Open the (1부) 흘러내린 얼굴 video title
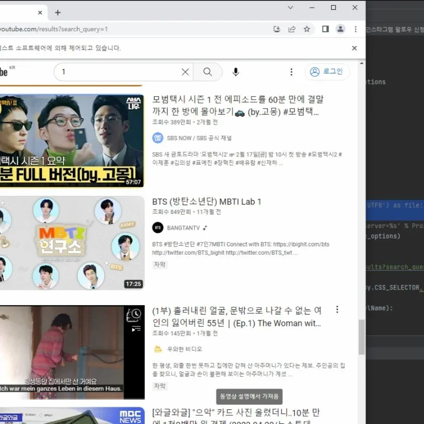The height and width of the screenshot is (424, 424). tap(236, 317)
